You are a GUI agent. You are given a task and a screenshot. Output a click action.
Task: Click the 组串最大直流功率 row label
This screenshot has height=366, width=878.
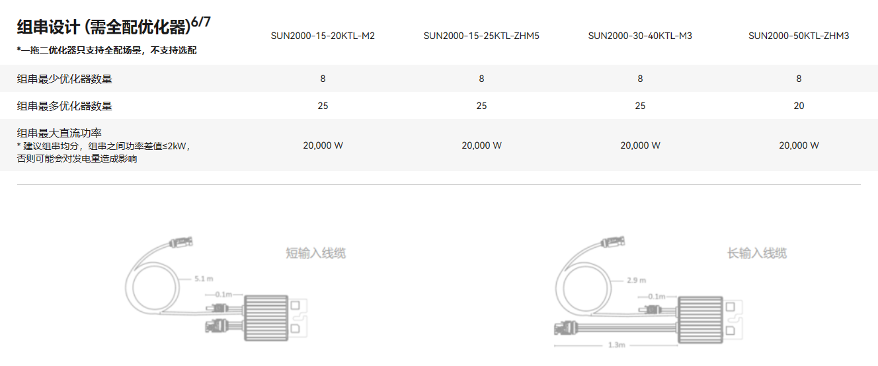(x=60, y=133)
